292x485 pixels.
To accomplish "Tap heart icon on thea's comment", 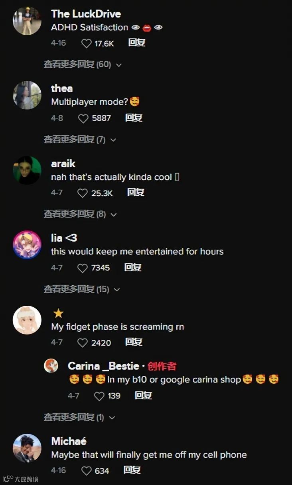I will [83, 118].
